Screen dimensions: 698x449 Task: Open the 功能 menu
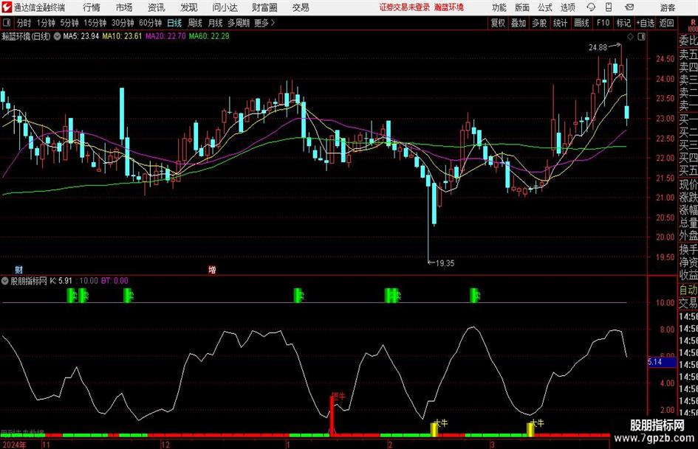coord(499,7)
